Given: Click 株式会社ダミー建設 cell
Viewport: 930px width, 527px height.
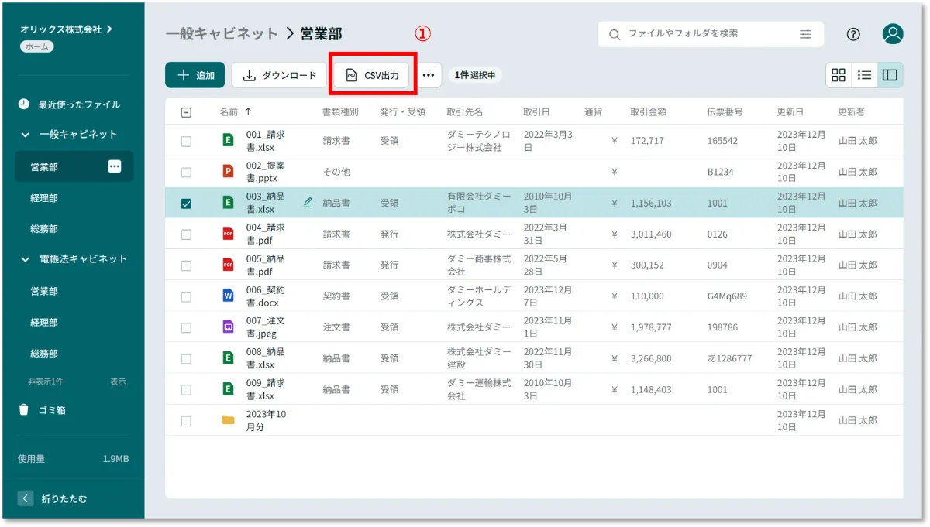Looking at the screenshot, I should (479, 358).
